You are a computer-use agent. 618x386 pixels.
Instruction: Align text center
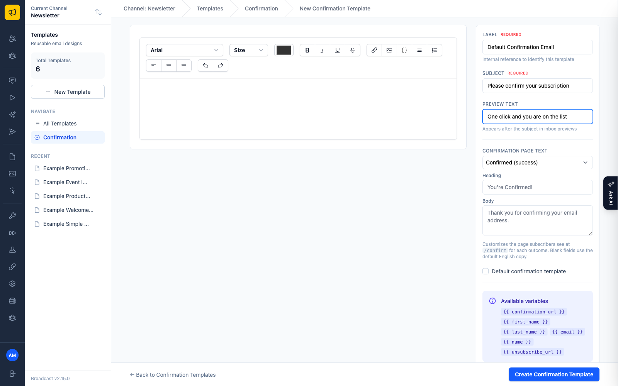coord(169,66)
